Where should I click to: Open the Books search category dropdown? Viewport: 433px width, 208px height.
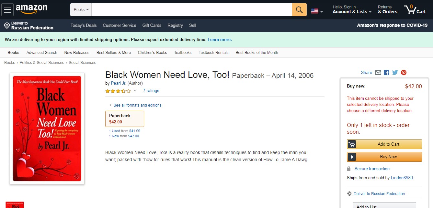pyautogui.click(x=81, y=10)
